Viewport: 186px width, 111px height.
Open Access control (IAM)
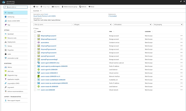pyautogui.click(x=16, y=21)
